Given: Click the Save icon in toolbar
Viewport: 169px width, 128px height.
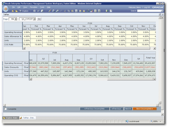Looking at the screenshot, I should [x=34, y=11].
